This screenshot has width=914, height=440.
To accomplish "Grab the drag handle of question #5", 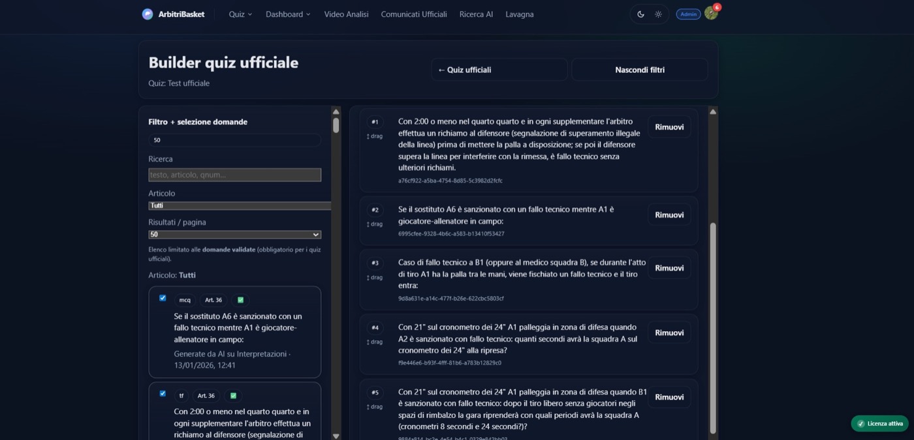I will point(375,406).
